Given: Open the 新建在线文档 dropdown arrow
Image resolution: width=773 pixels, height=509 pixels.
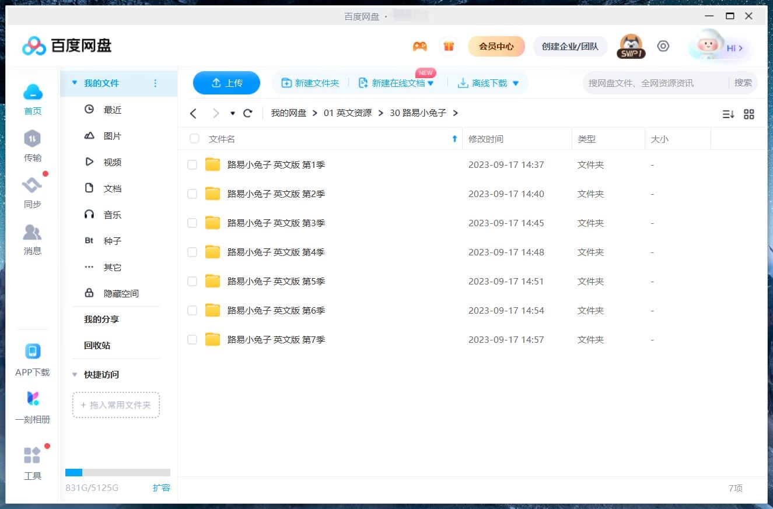Looking at the screenshot, I should [431, 83].
